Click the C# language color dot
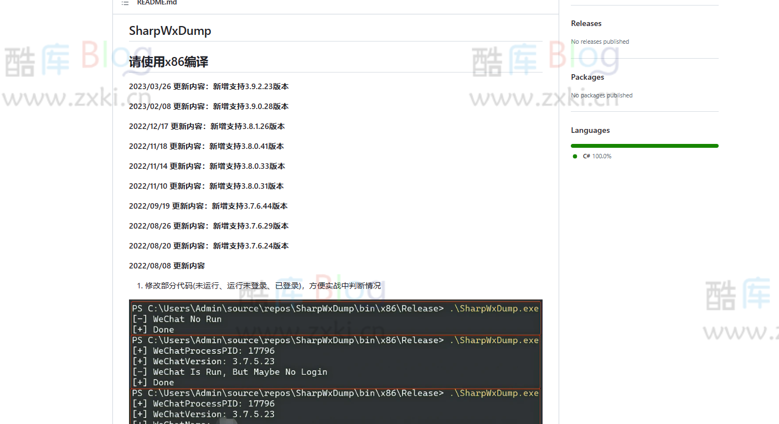The image size is (779, 424). point(575,156)
